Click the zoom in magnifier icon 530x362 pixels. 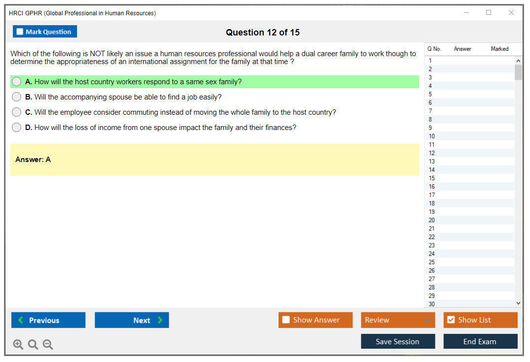[18, 345]
